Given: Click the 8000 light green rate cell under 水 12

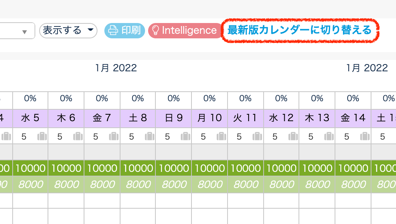Looking at the screenshot, I should [x=281, y=184].
